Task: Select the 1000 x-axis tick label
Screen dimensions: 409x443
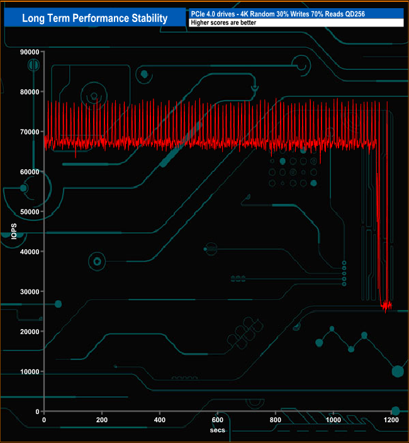Action: point(333,419)
